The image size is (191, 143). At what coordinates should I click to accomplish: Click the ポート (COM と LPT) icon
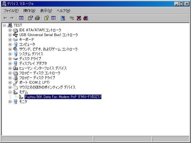(x=16, y=83)
